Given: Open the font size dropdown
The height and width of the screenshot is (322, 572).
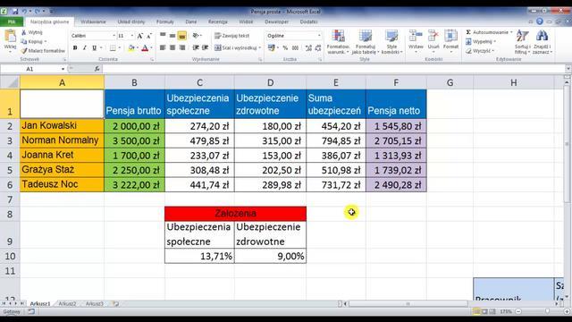Looking at the screenshot, I should [x=132, y=36].
